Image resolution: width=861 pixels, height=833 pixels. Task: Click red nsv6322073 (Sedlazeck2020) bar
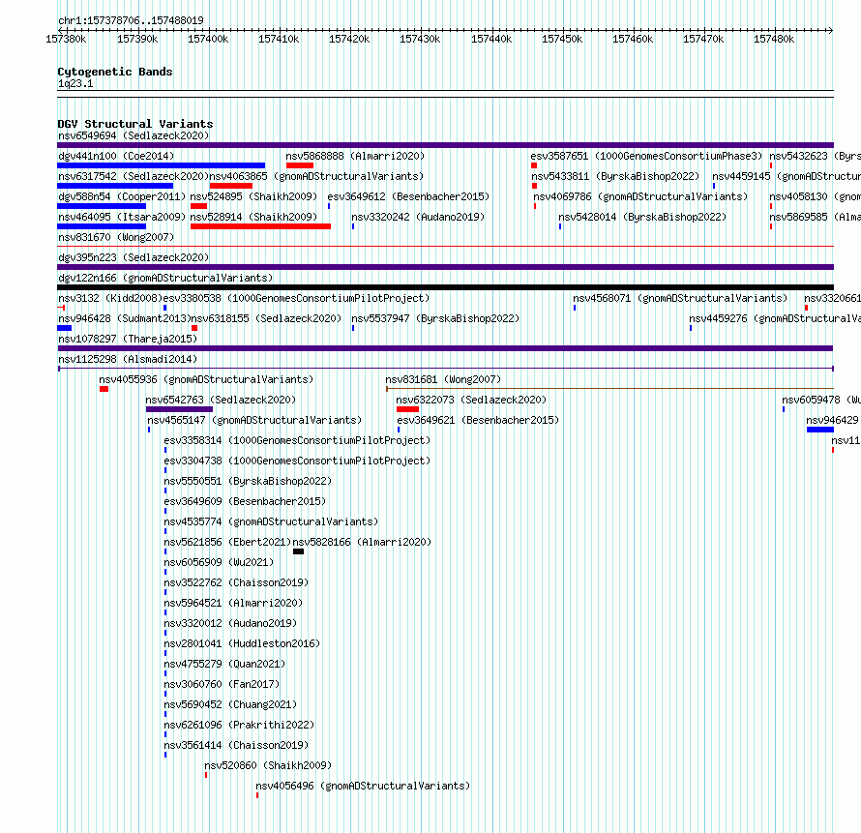(x=407, y=409)
